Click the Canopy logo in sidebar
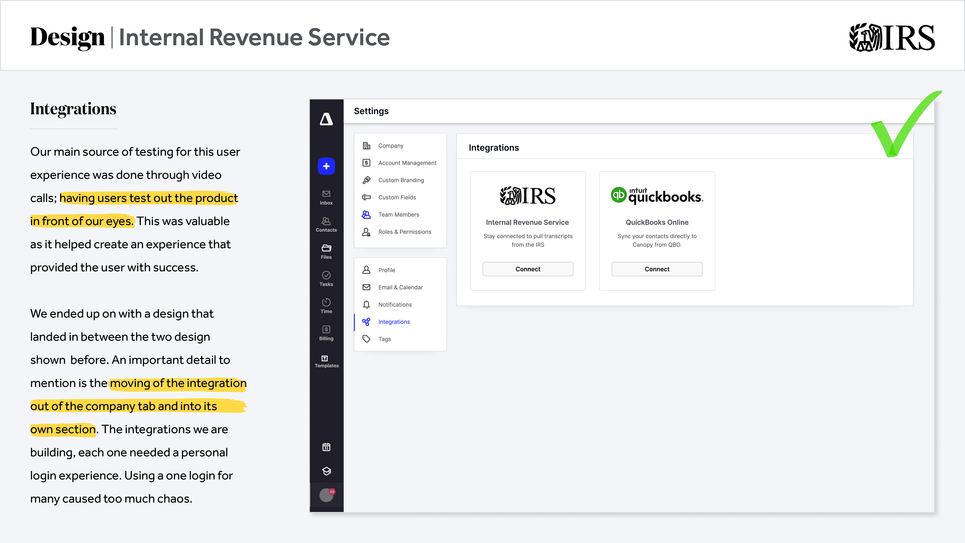The width and height of the screenshot is (965, 543). pyautogui.click(x=326, y=119)
